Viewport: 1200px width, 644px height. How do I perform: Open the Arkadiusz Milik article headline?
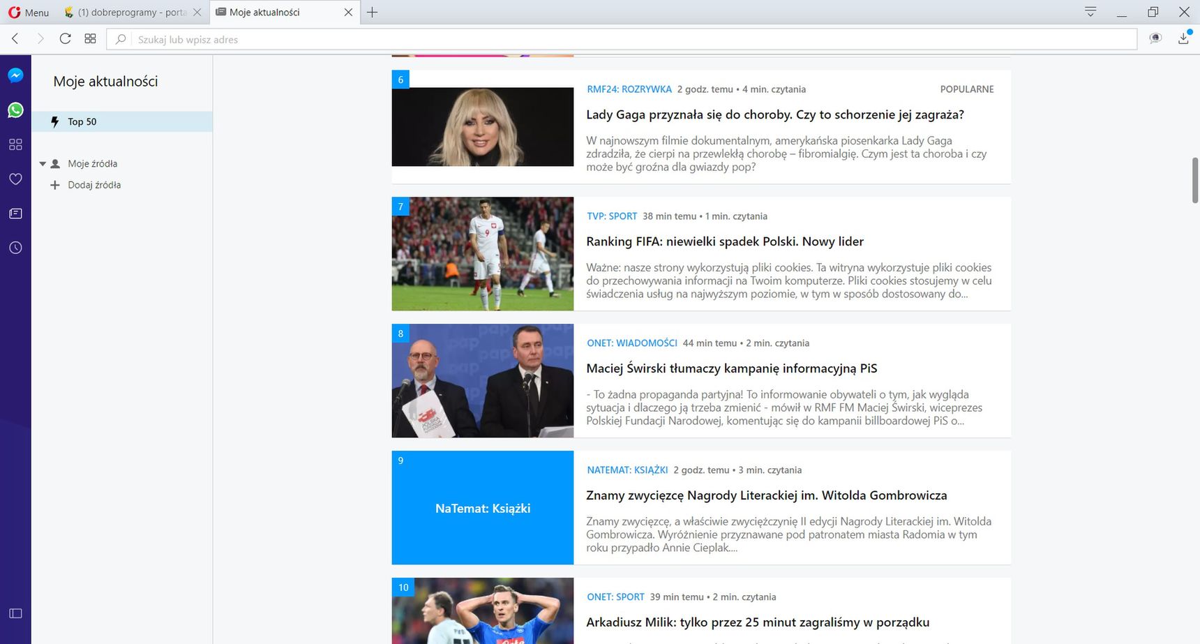click(758, 622)
